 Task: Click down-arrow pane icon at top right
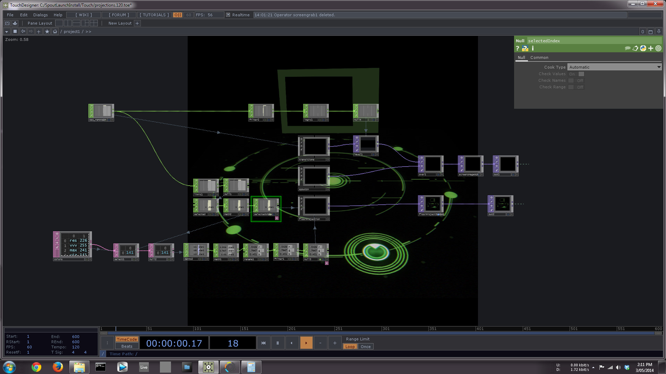(659, 32)
